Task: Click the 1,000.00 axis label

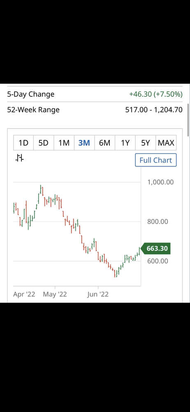Action: (x=160, y=182)
